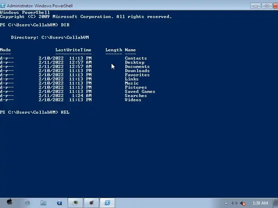The image size is (278, 208).
Task: Click the Show Desktop strip beside the clock
Action: 276,203
